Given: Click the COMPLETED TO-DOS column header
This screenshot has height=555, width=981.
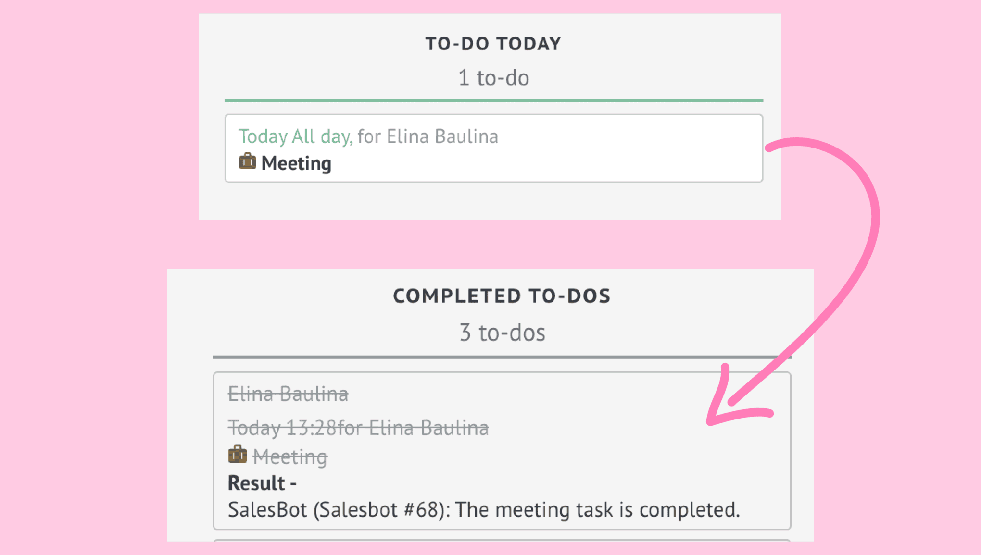Looking at the screenshot, I should [x=502, y=296].
